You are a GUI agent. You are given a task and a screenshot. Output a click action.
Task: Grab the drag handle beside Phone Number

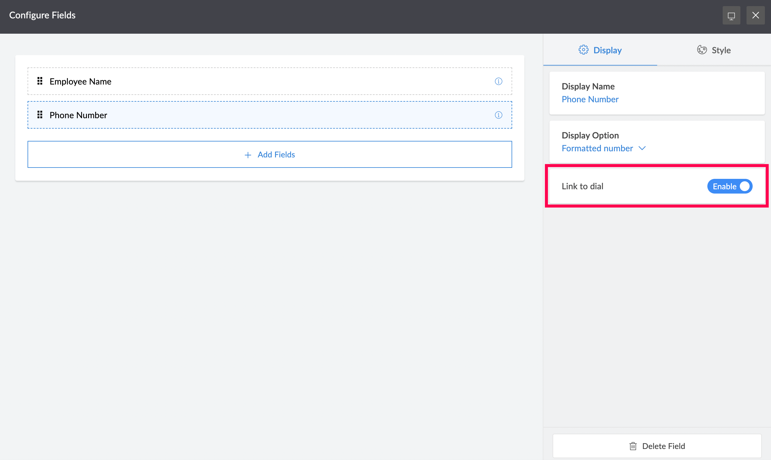(40, 115)
